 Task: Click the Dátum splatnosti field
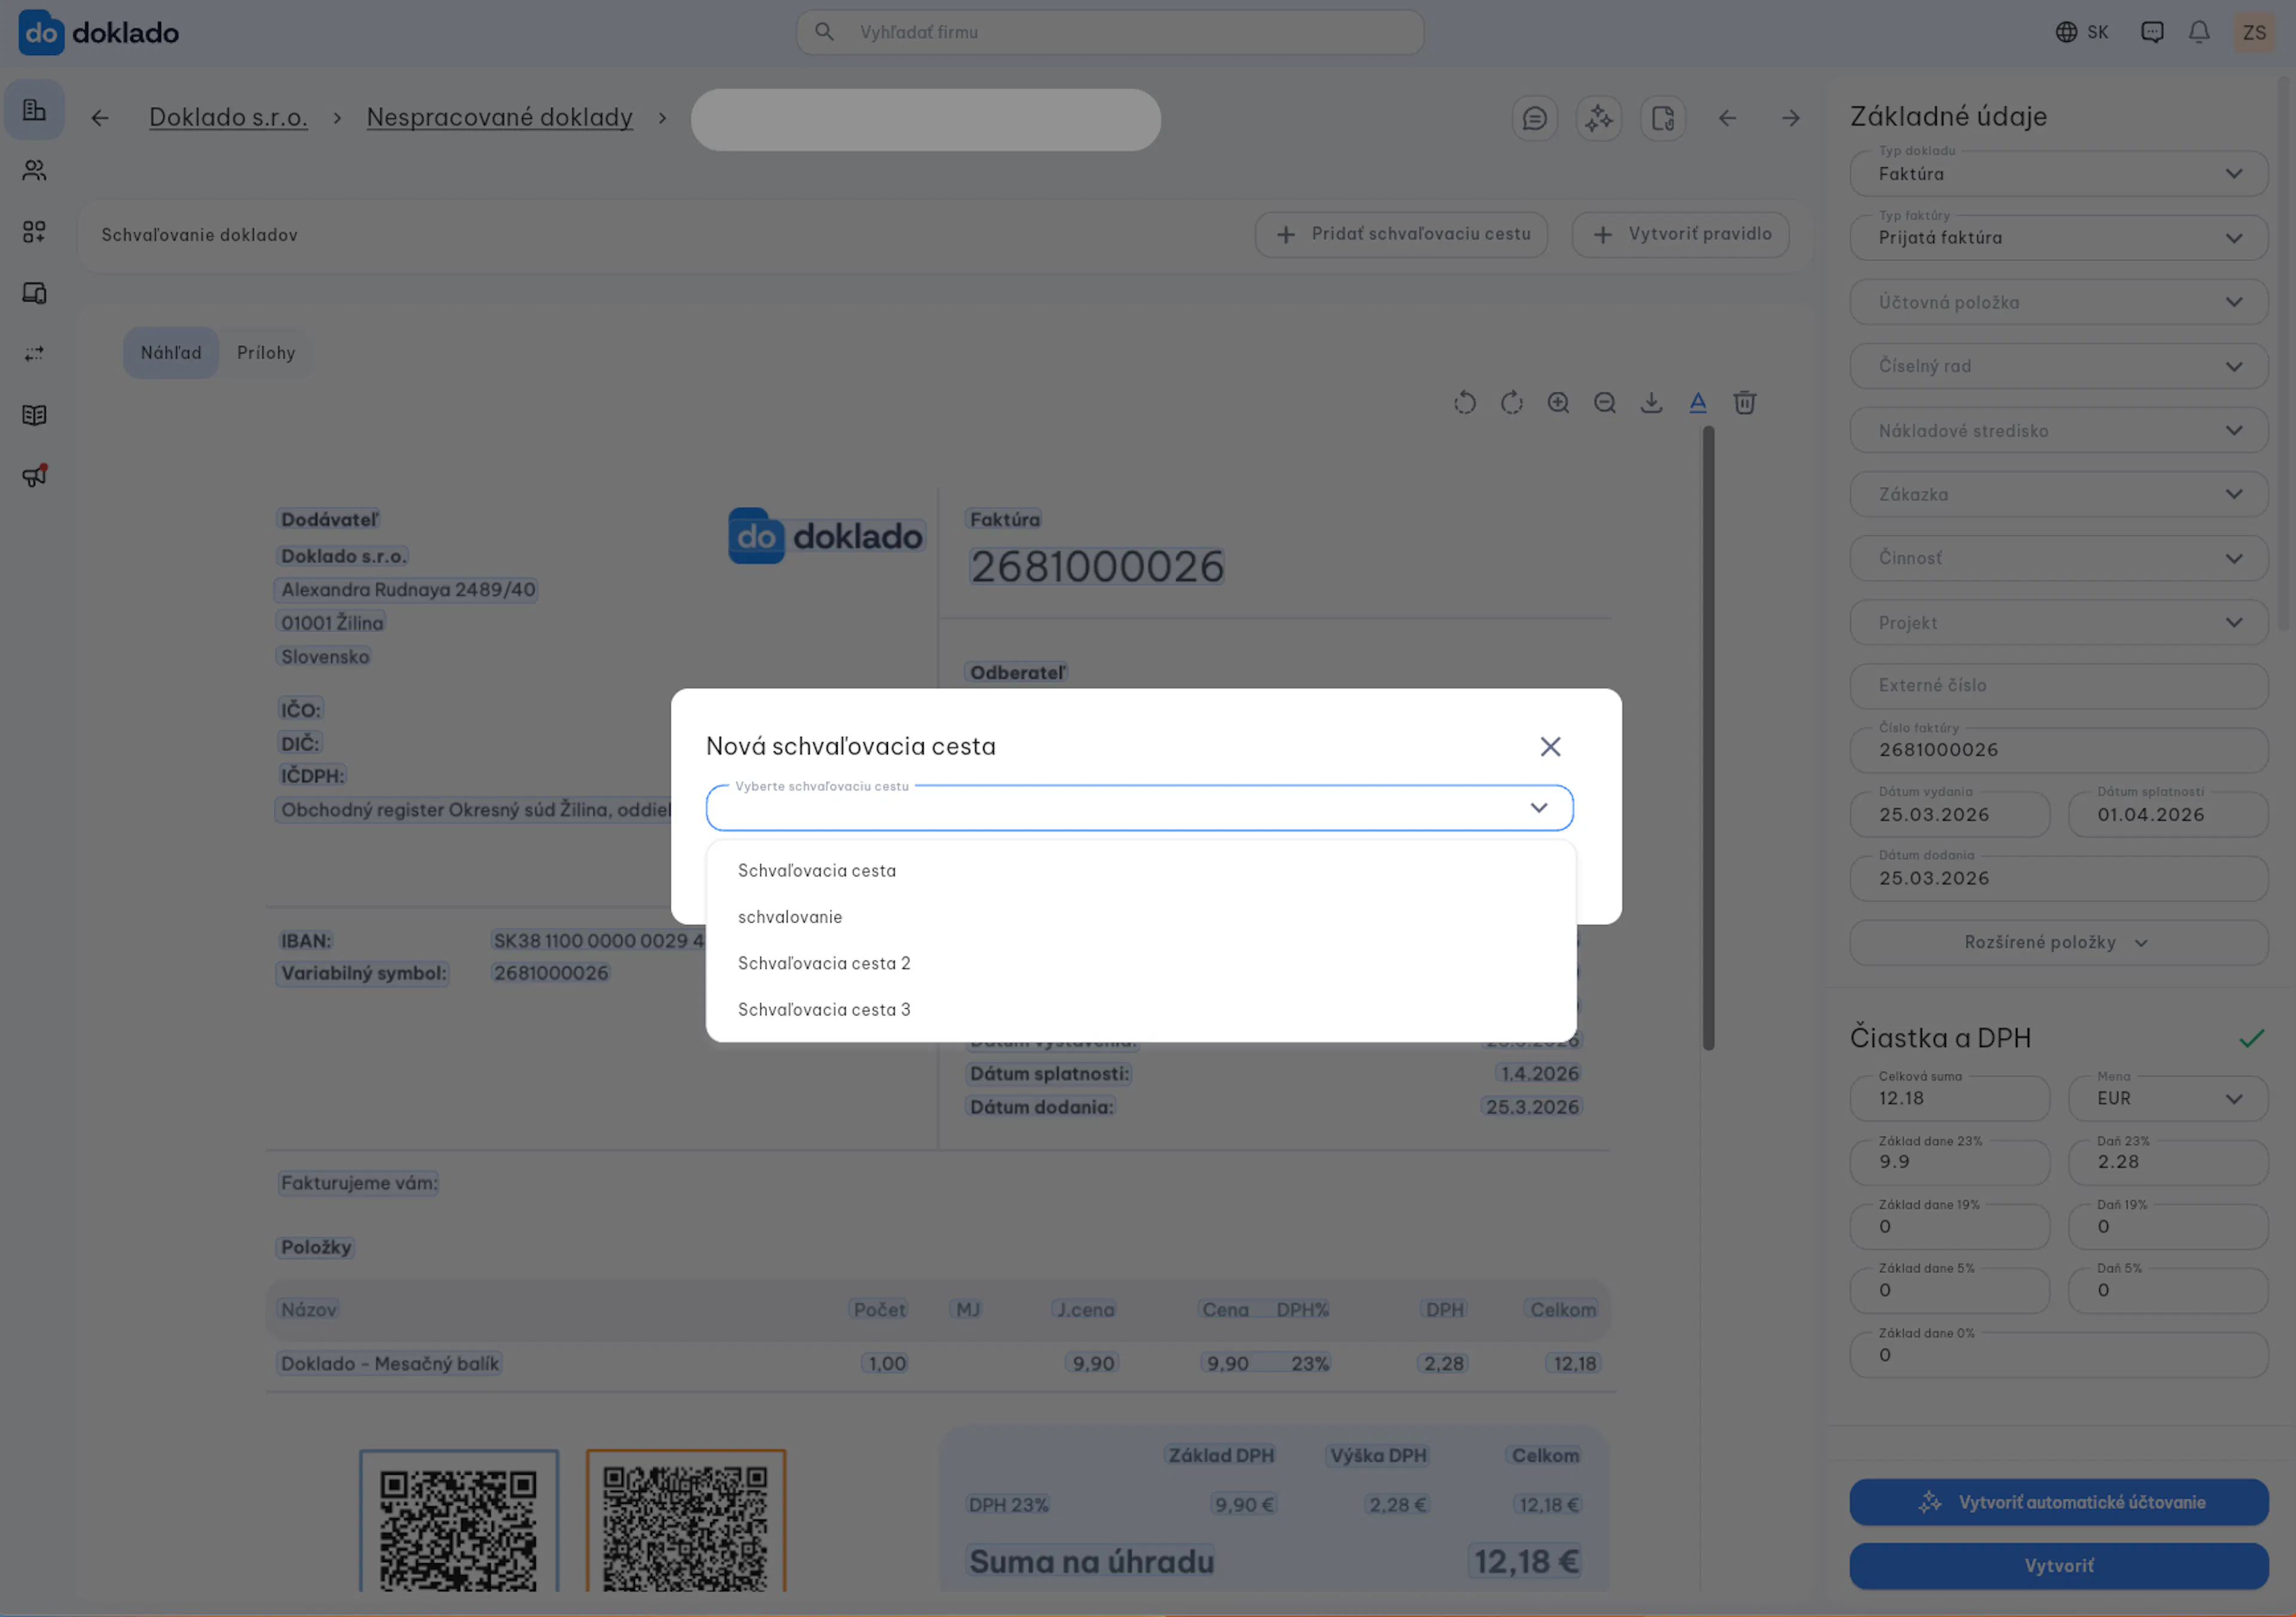[2167, 815]
